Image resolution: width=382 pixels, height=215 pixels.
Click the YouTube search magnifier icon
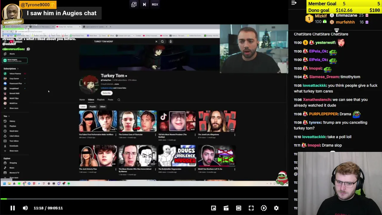tap(162, 42)
